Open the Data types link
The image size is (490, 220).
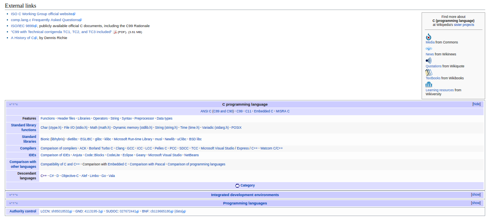[164, 118]
